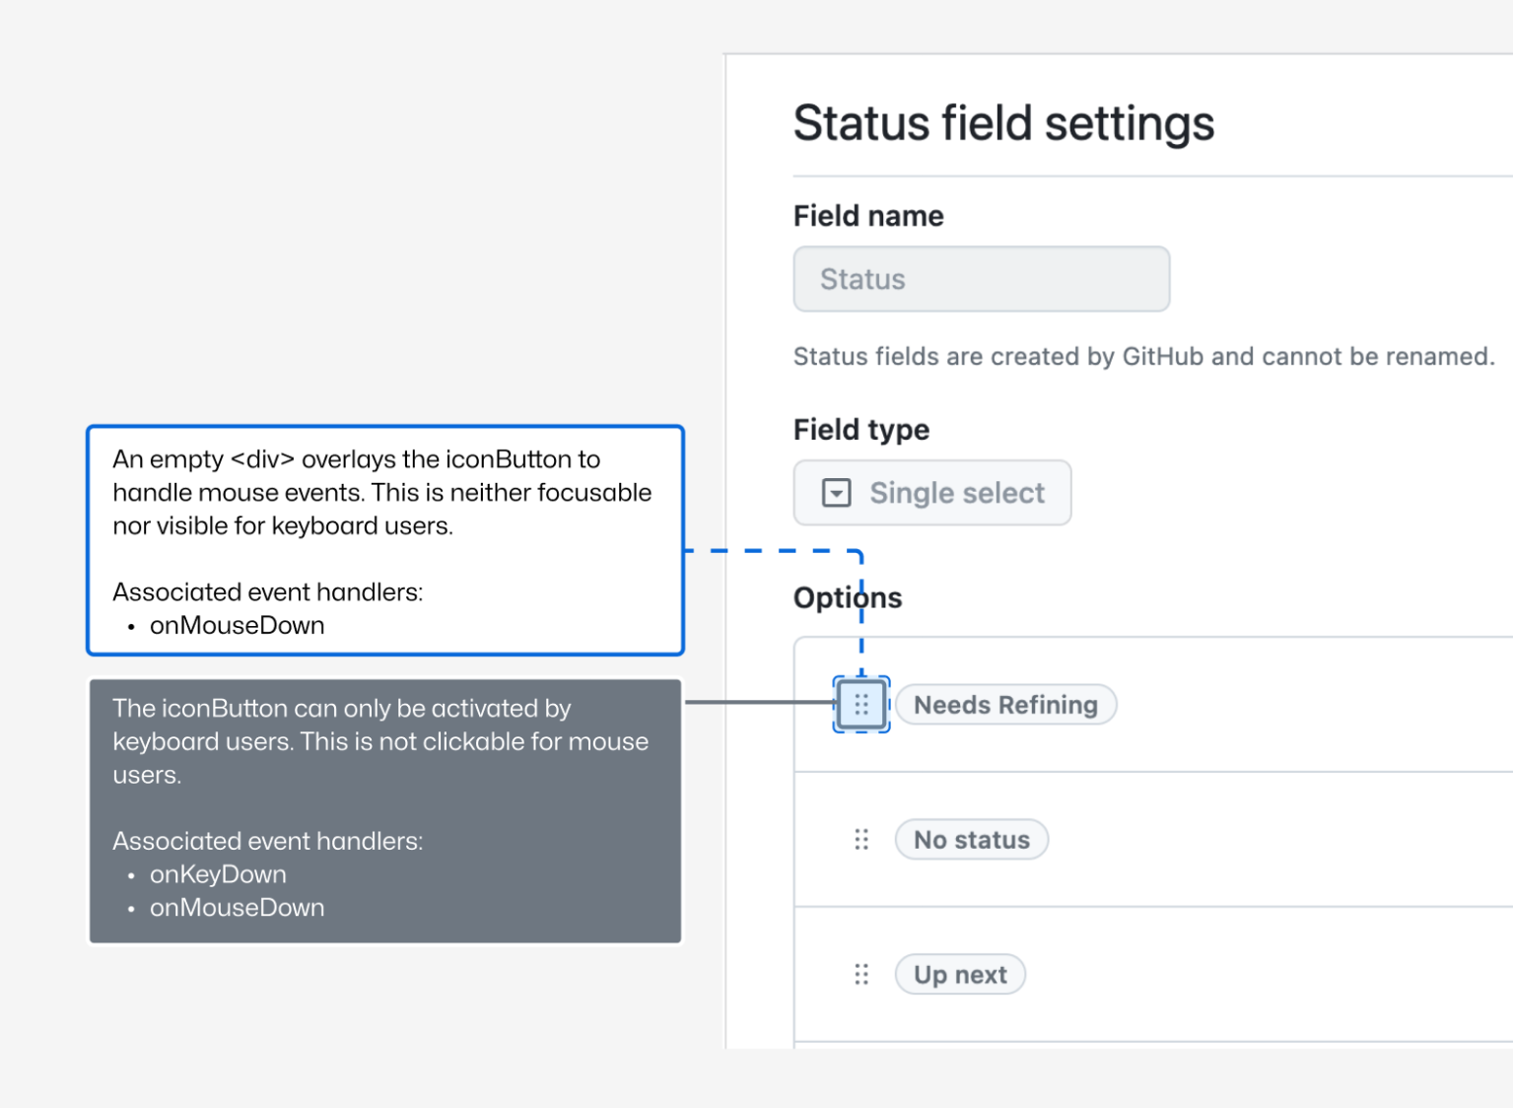The image size is (1513, 1108).
Task: Click the drag handle beside Up next
Action: click(x=860, y=975)
